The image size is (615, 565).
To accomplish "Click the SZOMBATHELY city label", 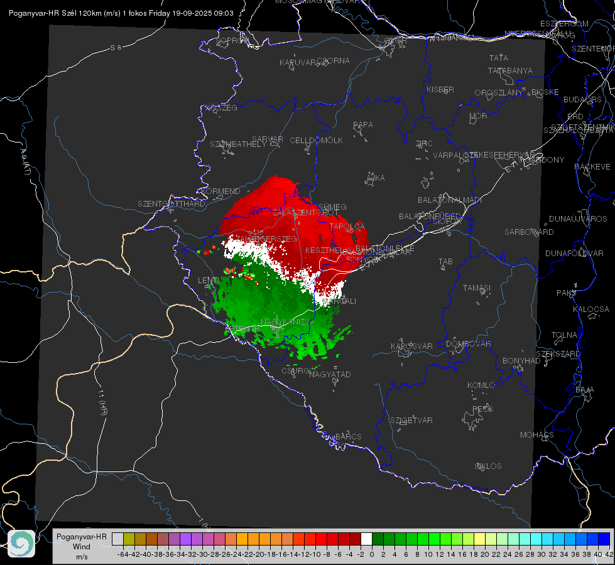I will click(x=238, y=144).
